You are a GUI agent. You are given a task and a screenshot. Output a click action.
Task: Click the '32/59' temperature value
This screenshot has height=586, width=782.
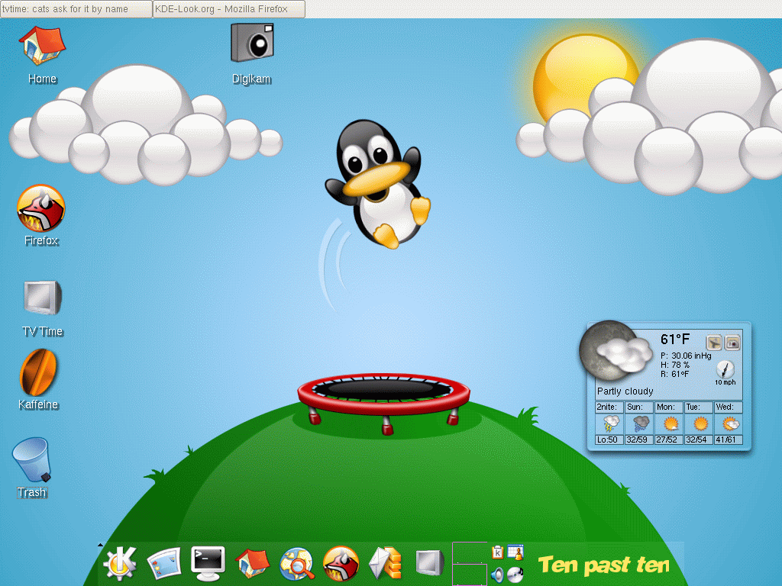(637, 439)
